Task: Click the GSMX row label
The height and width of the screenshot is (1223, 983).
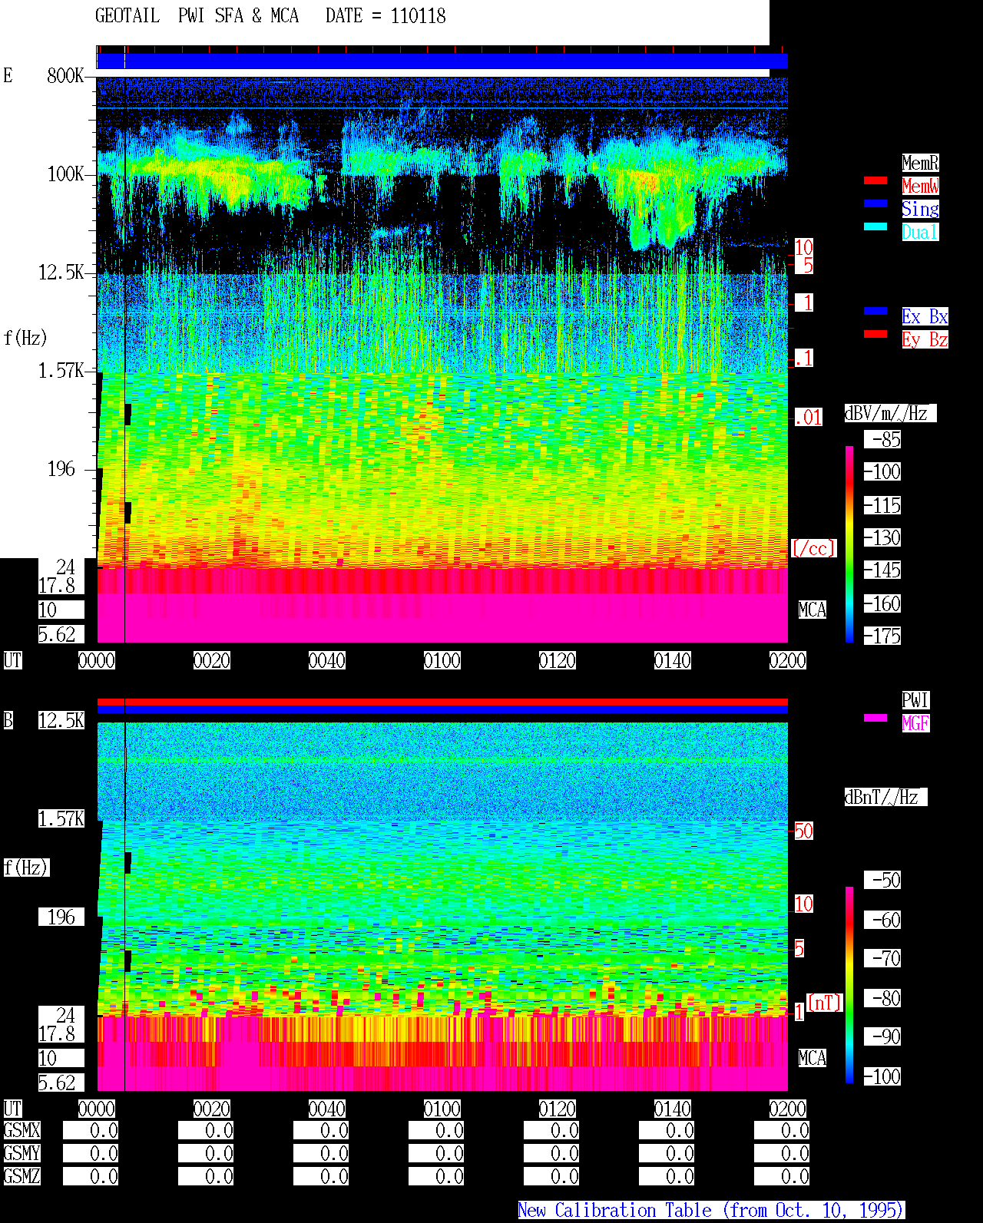Action: click(22, 1130)
